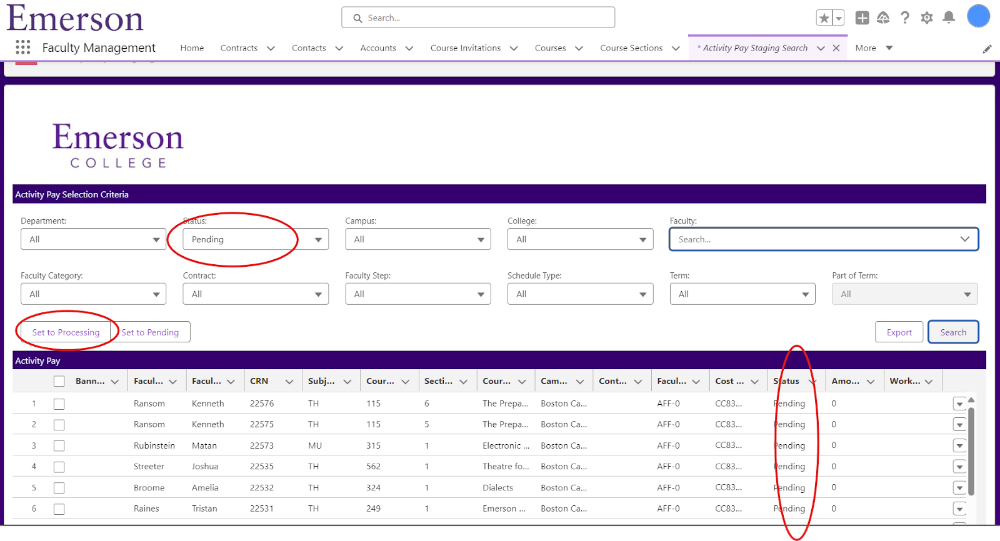Open row actions for Rubinstein row
1000x541 pixels.
959,446
